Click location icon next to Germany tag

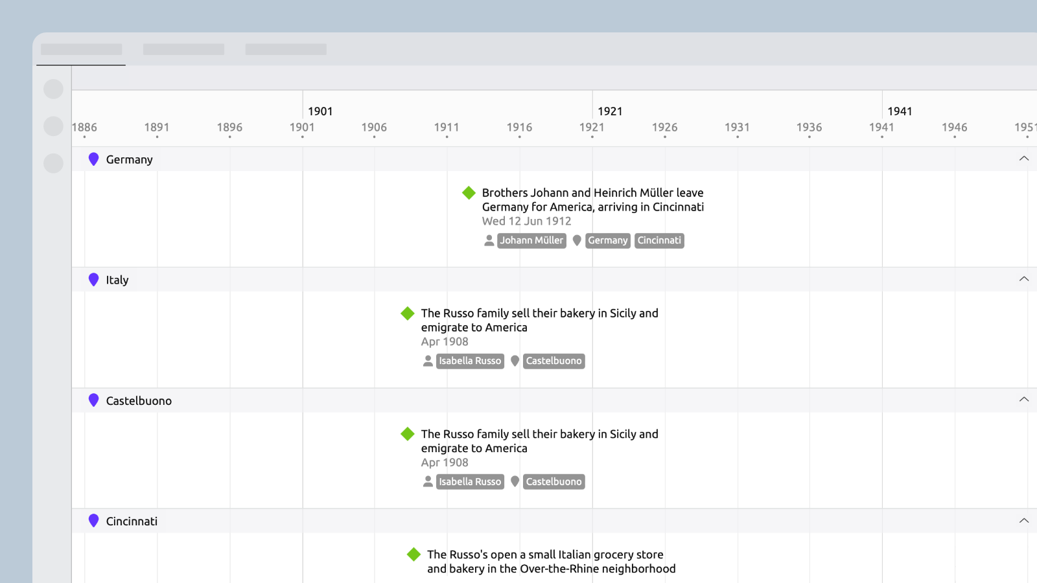point(577,240)
